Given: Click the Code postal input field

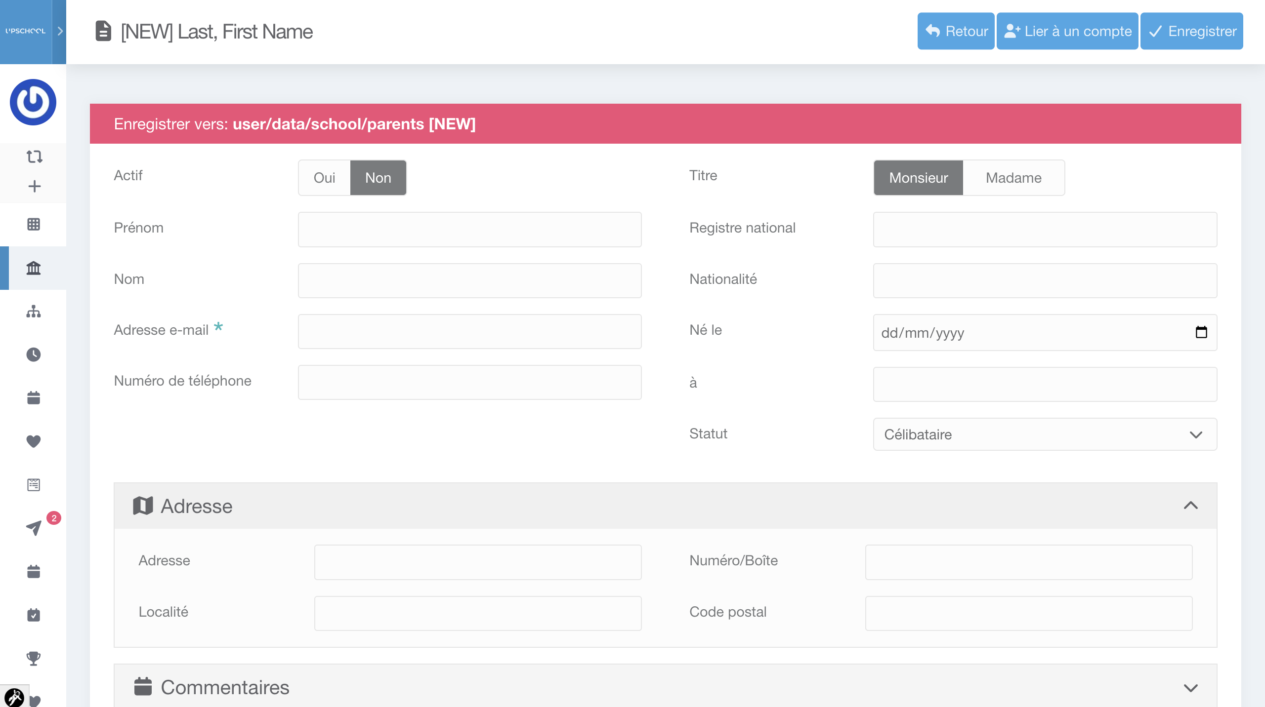Looking at the screenshot, I should (1029, 613).
